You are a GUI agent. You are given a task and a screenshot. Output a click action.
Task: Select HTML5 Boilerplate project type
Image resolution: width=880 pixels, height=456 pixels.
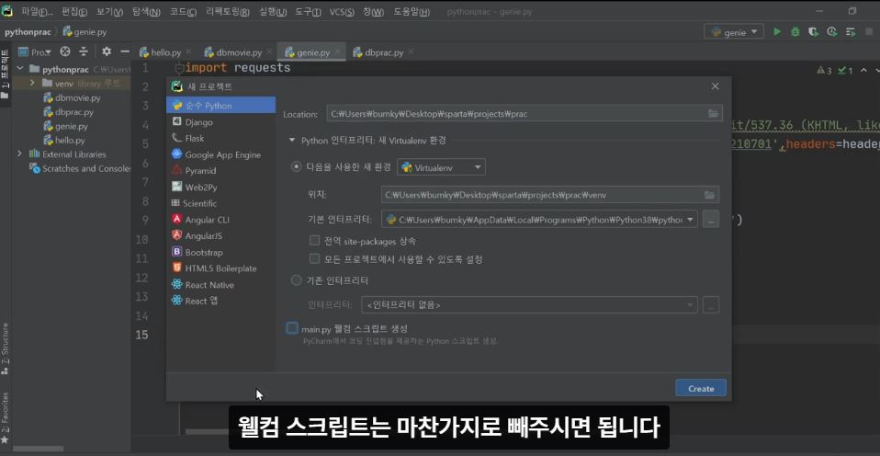[220, 268]
